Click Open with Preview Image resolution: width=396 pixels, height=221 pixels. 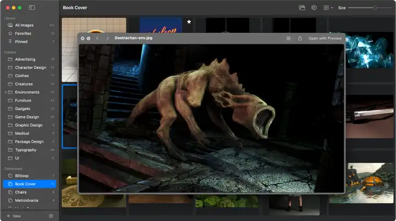(x=325, y=38)
